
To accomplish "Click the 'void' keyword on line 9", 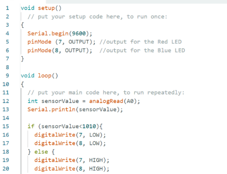I will click(x=28, y=76).
